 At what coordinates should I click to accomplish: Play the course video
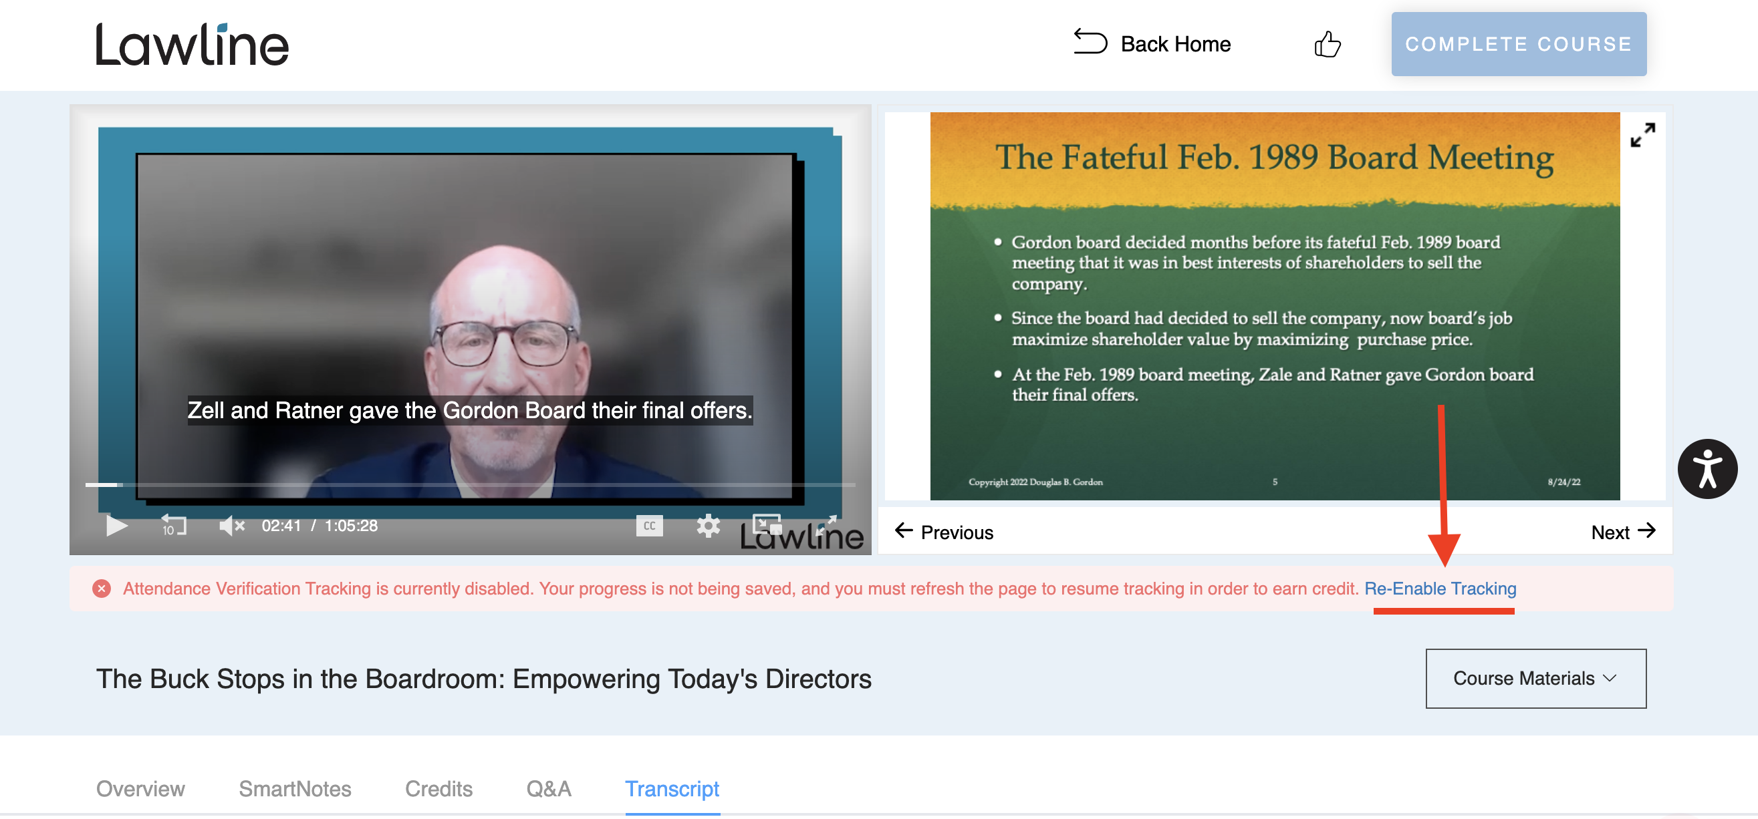click(x=117, y=526)
